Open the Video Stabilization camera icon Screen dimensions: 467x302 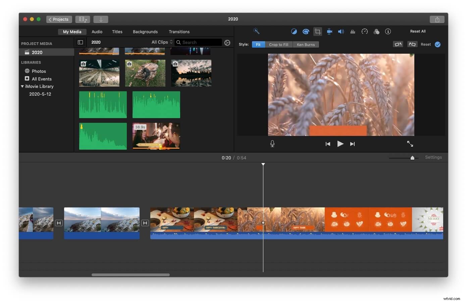(x=329, y=31)
